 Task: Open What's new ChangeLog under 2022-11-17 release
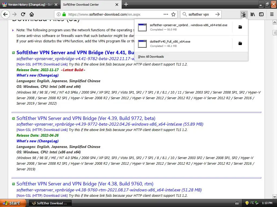pos(37,75)
